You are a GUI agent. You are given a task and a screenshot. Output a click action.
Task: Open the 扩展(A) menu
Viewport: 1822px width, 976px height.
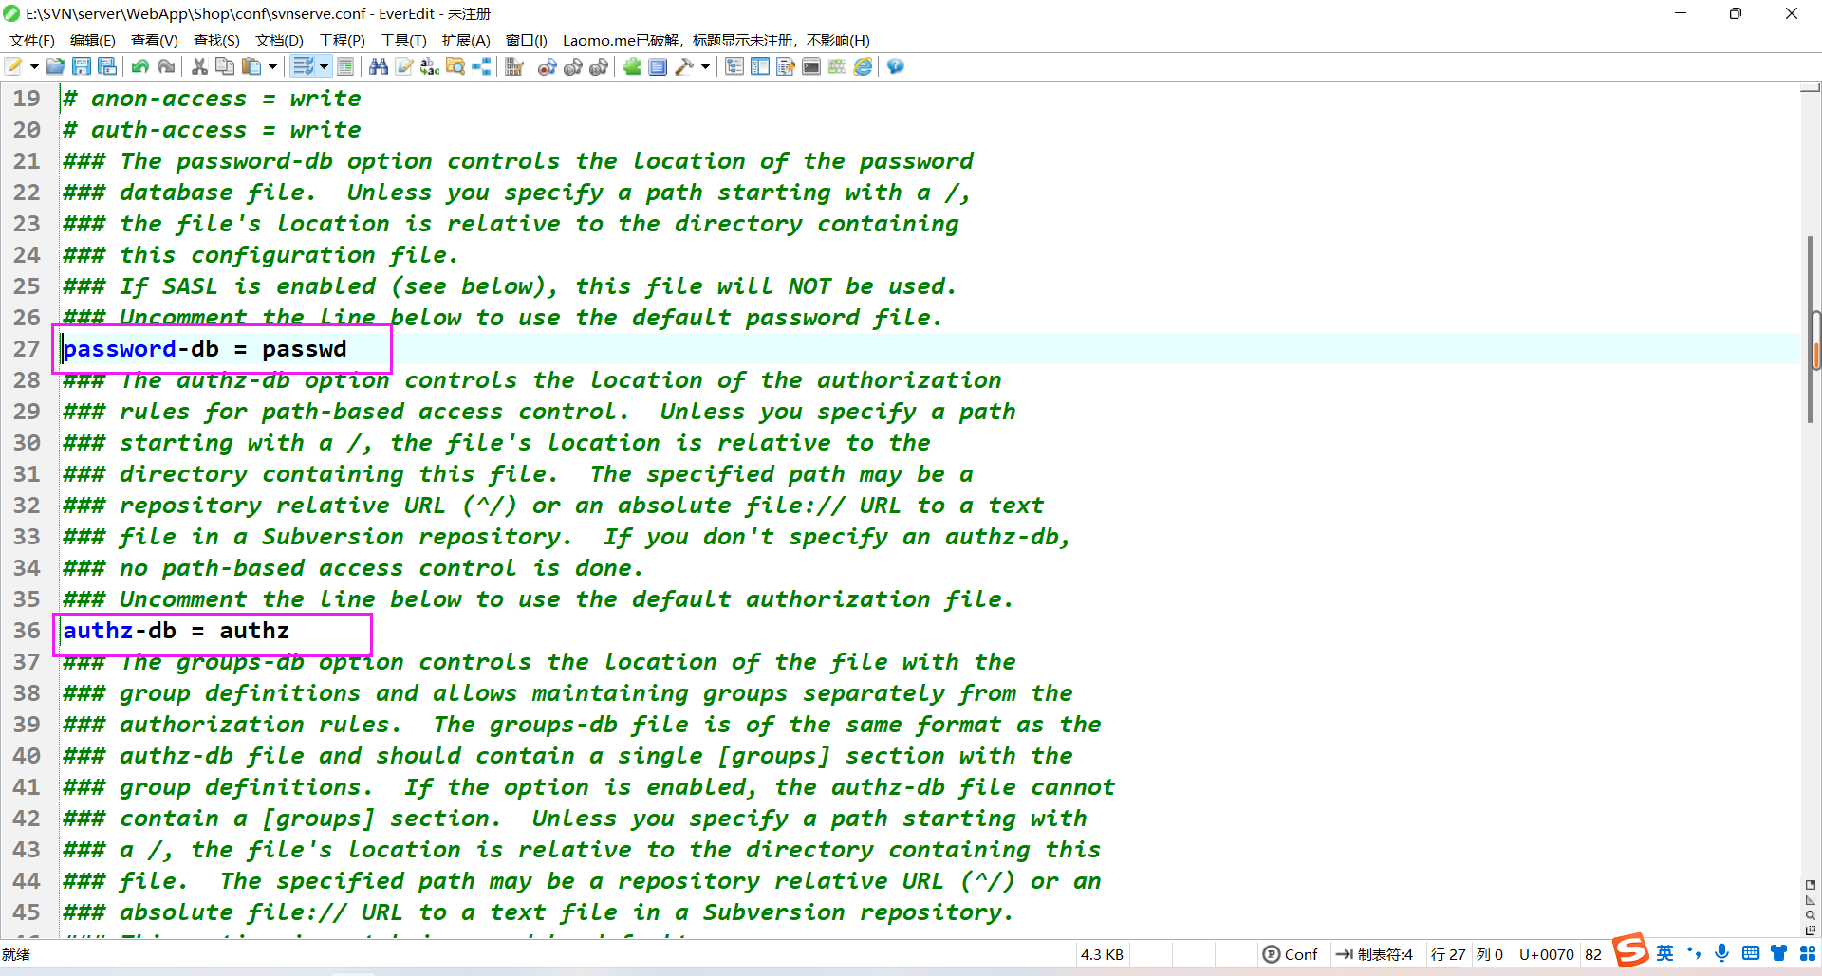pyautogui.click(x=466, y=40)
